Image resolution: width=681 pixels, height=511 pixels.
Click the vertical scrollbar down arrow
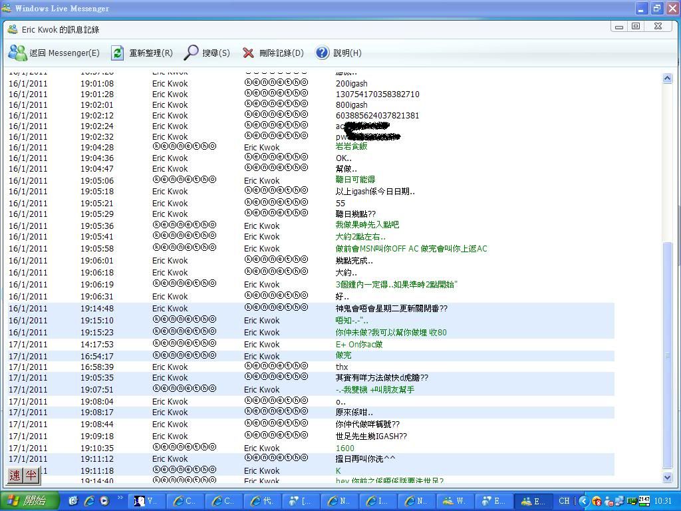(668, 477)
